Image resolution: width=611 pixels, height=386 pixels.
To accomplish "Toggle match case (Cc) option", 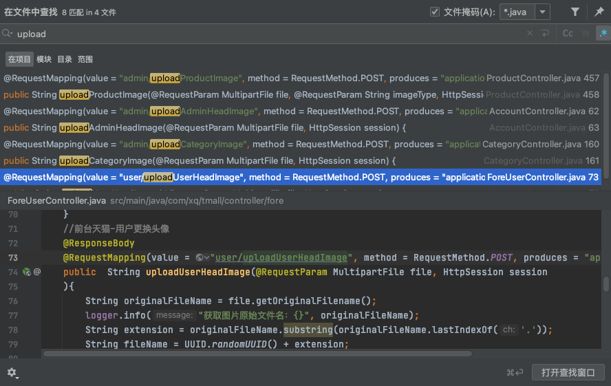I will 568,34.
